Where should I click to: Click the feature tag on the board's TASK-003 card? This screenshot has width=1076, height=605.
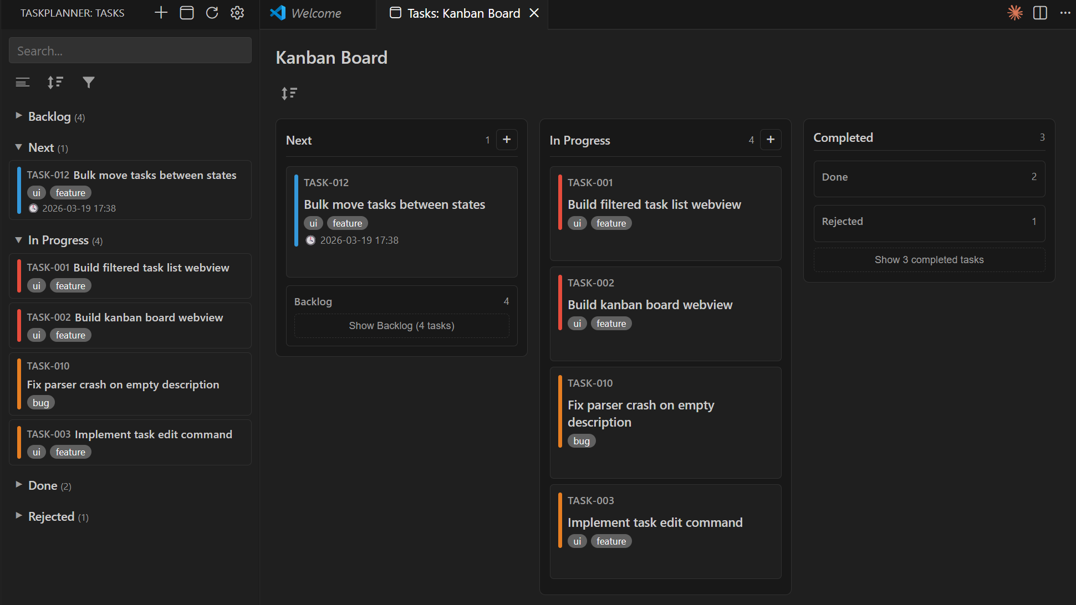[x=611, y=541]
